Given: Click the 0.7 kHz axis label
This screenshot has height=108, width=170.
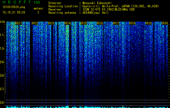Looking at the screenshot, I should [2, 89].
